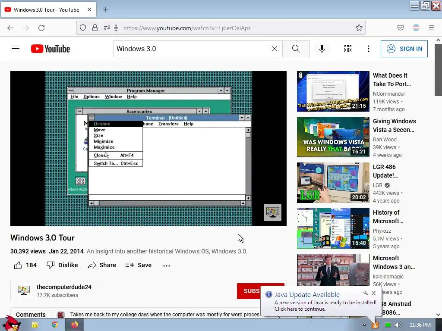Open Was Windows Vista video thumbnail
Viewport: 442px width, 331px height.
click(x=333, y=137)
